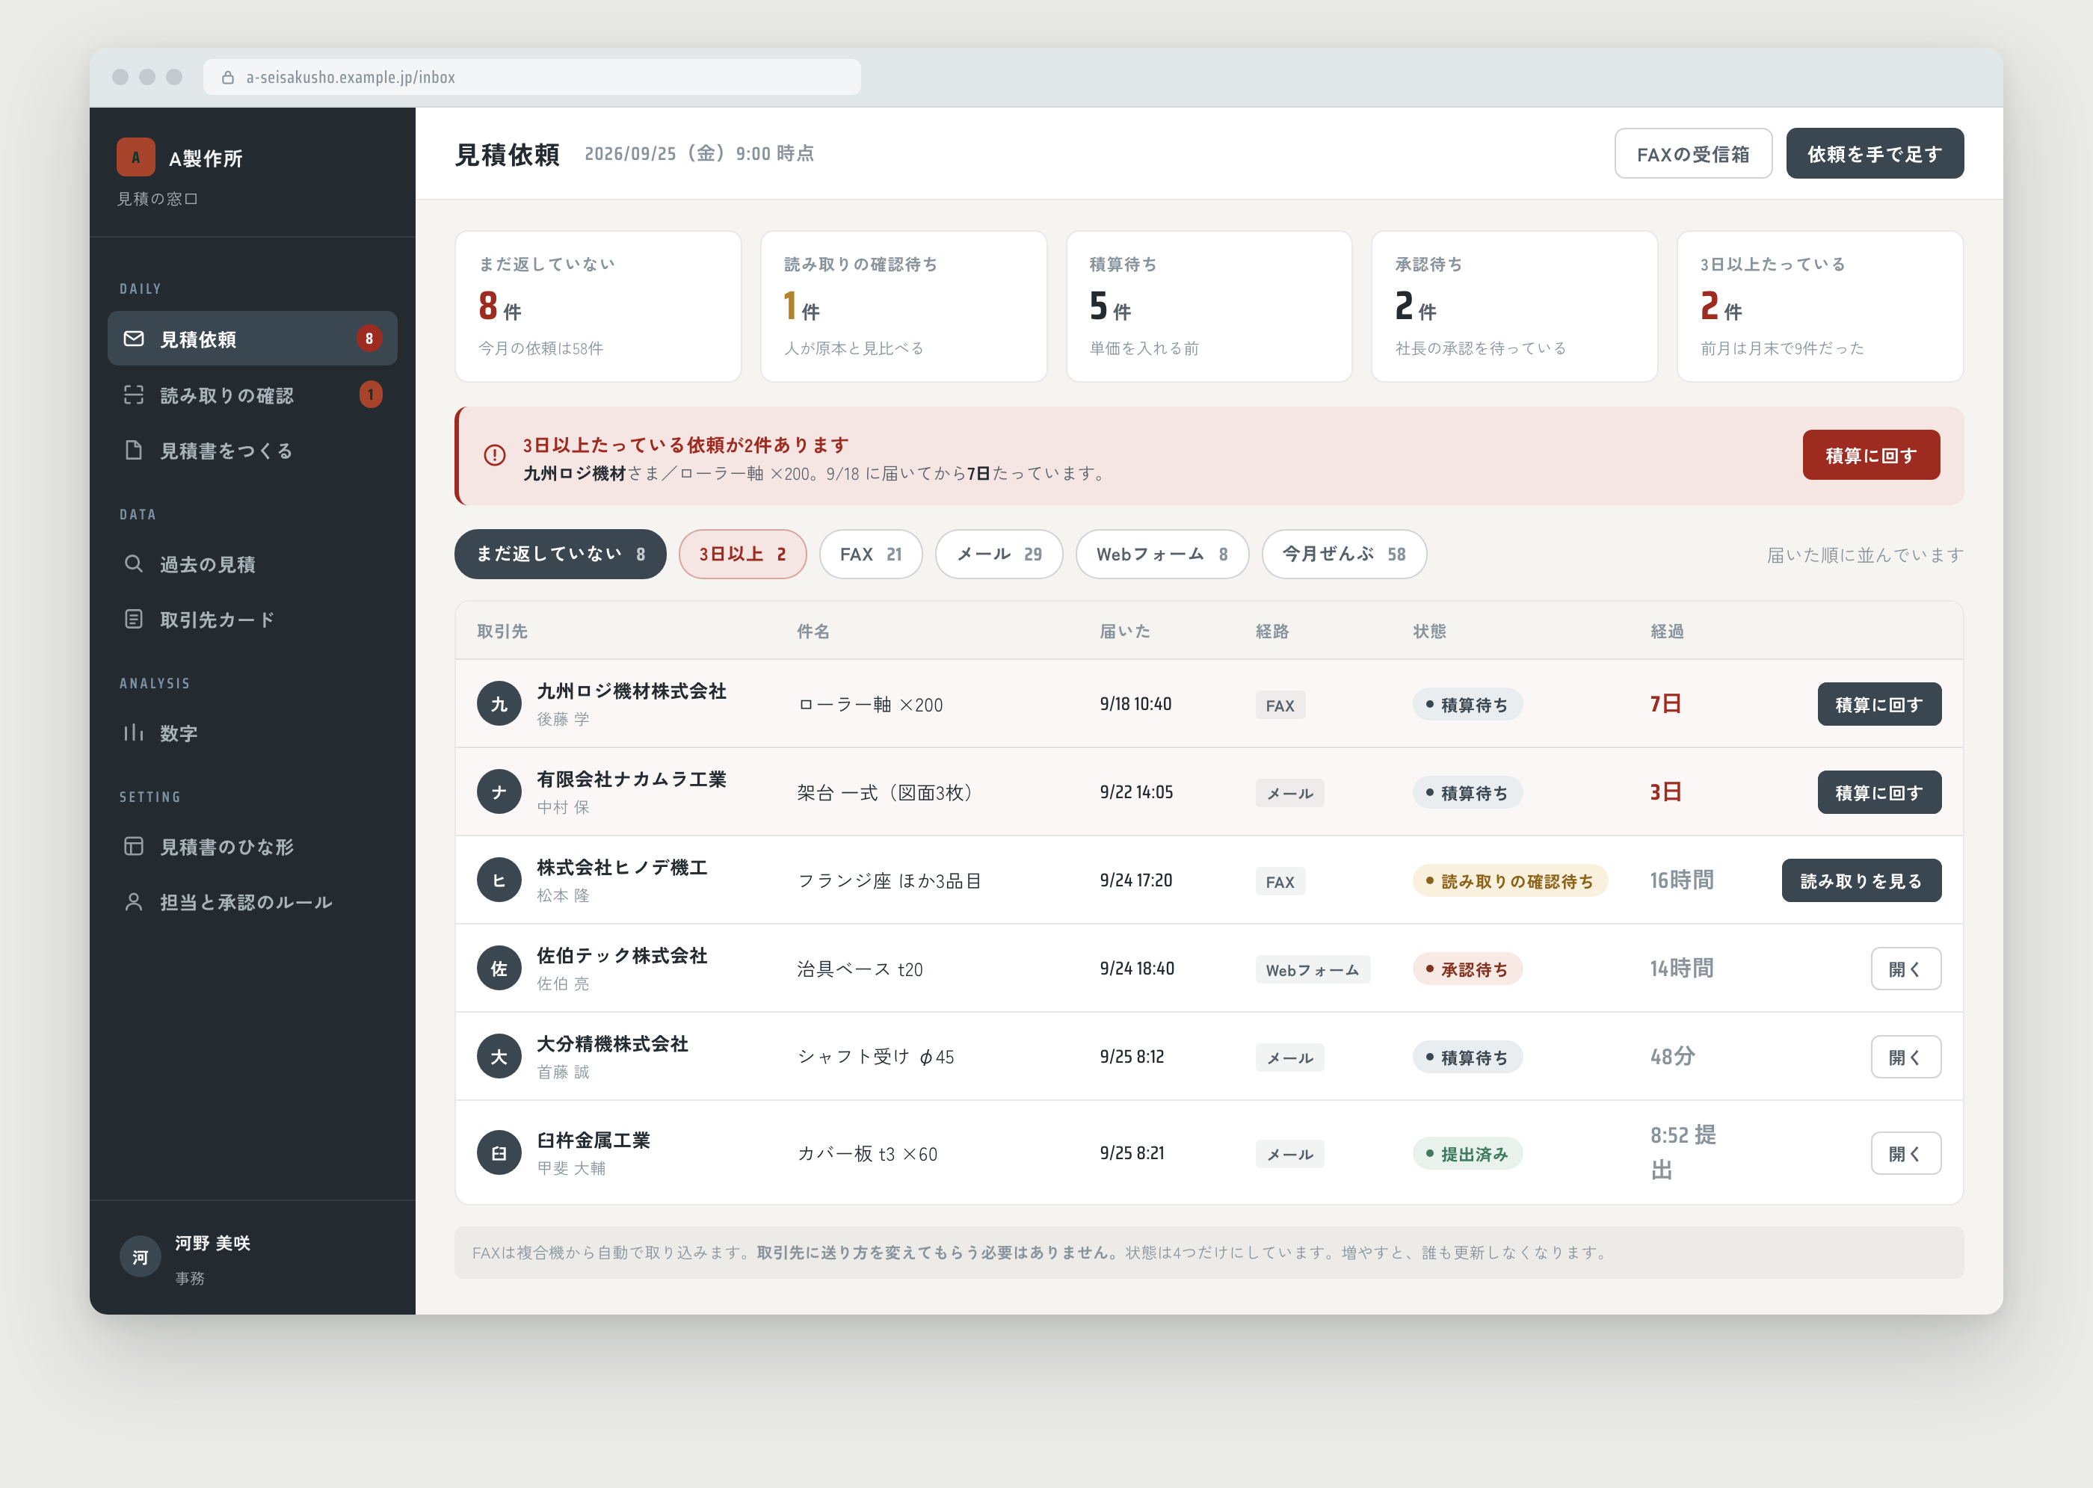Click the 件名 column header
Image resolution: width=2093 pixels, height=1488 pixels.
point(813,632)
